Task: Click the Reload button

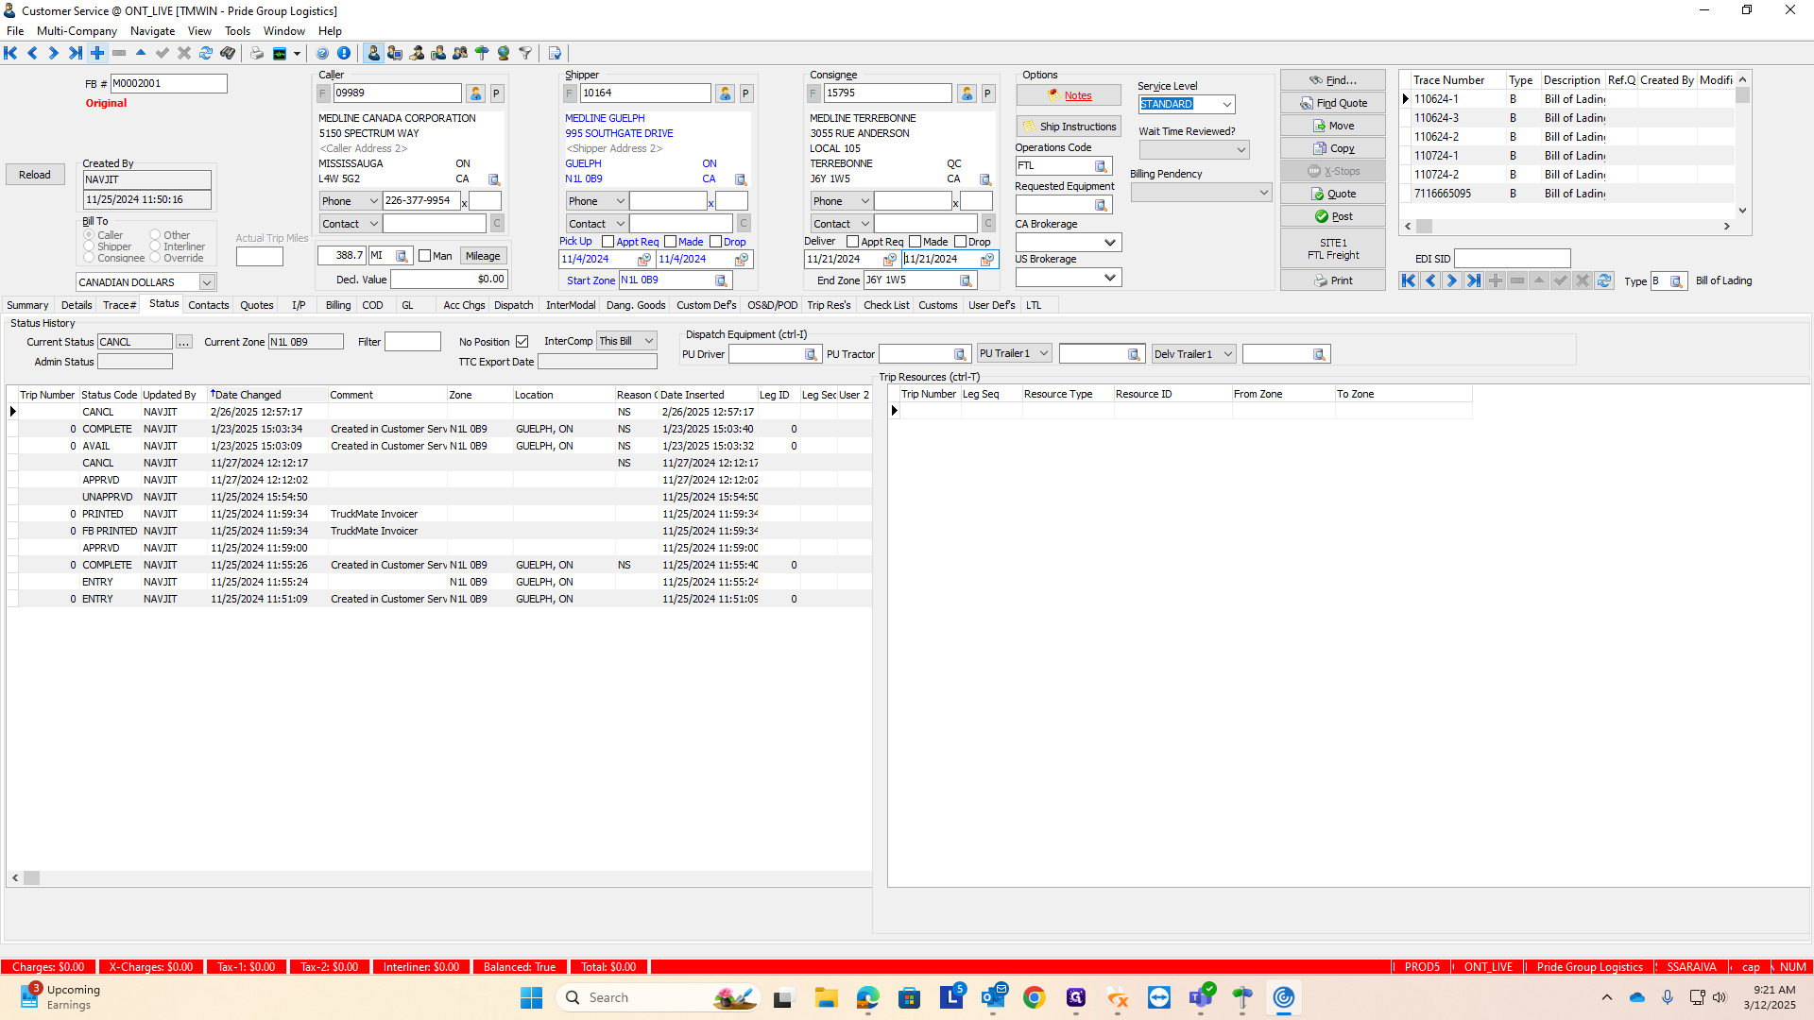Action: pos(35,175)
